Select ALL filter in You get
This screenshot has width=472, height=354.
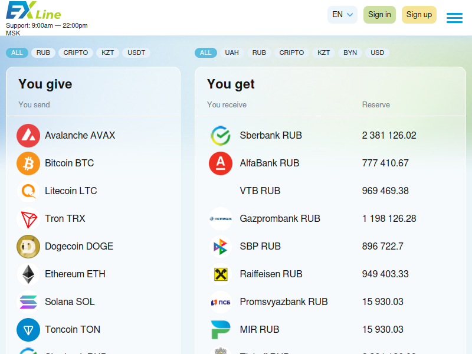(x=206, y=53)
